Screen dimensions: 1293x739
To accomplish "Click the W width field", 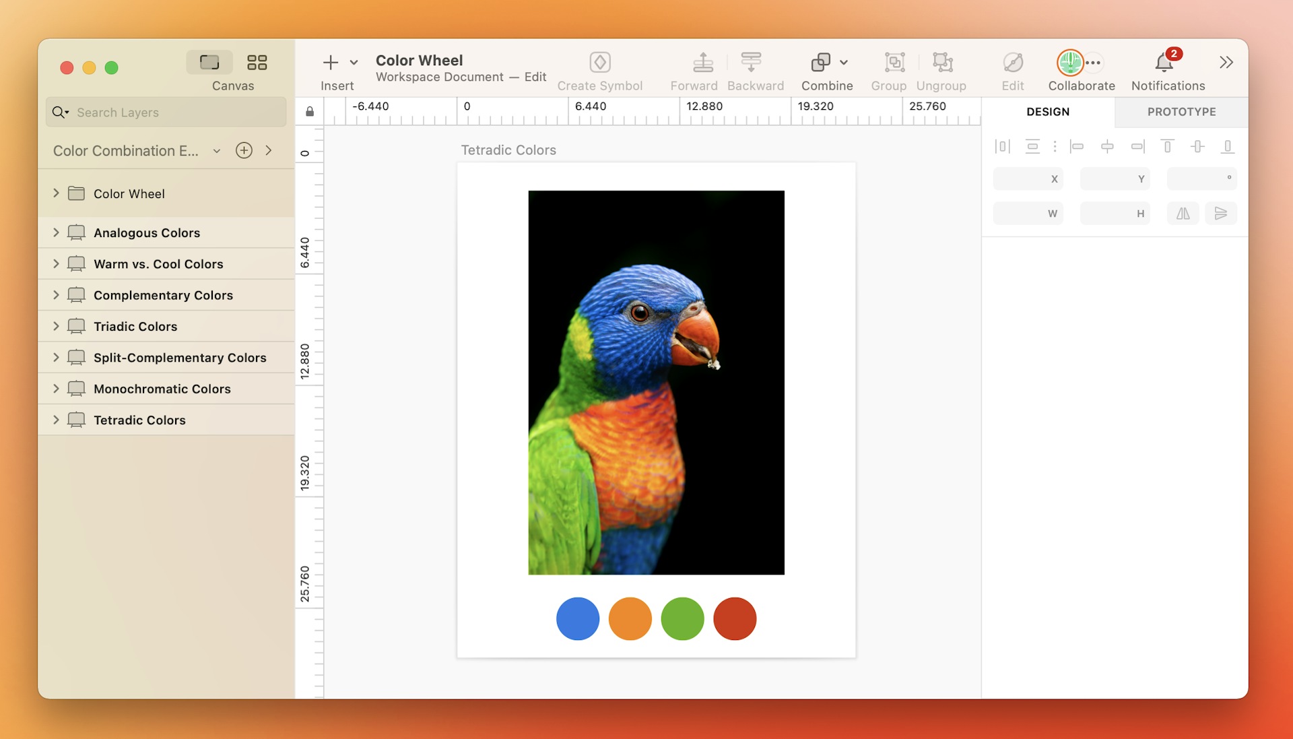I will (x=1028, y=214).
